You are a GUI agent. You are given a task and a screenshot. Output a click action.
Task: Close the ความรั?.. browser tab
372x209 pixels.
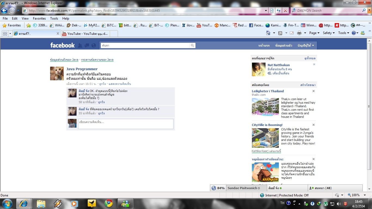58,33
